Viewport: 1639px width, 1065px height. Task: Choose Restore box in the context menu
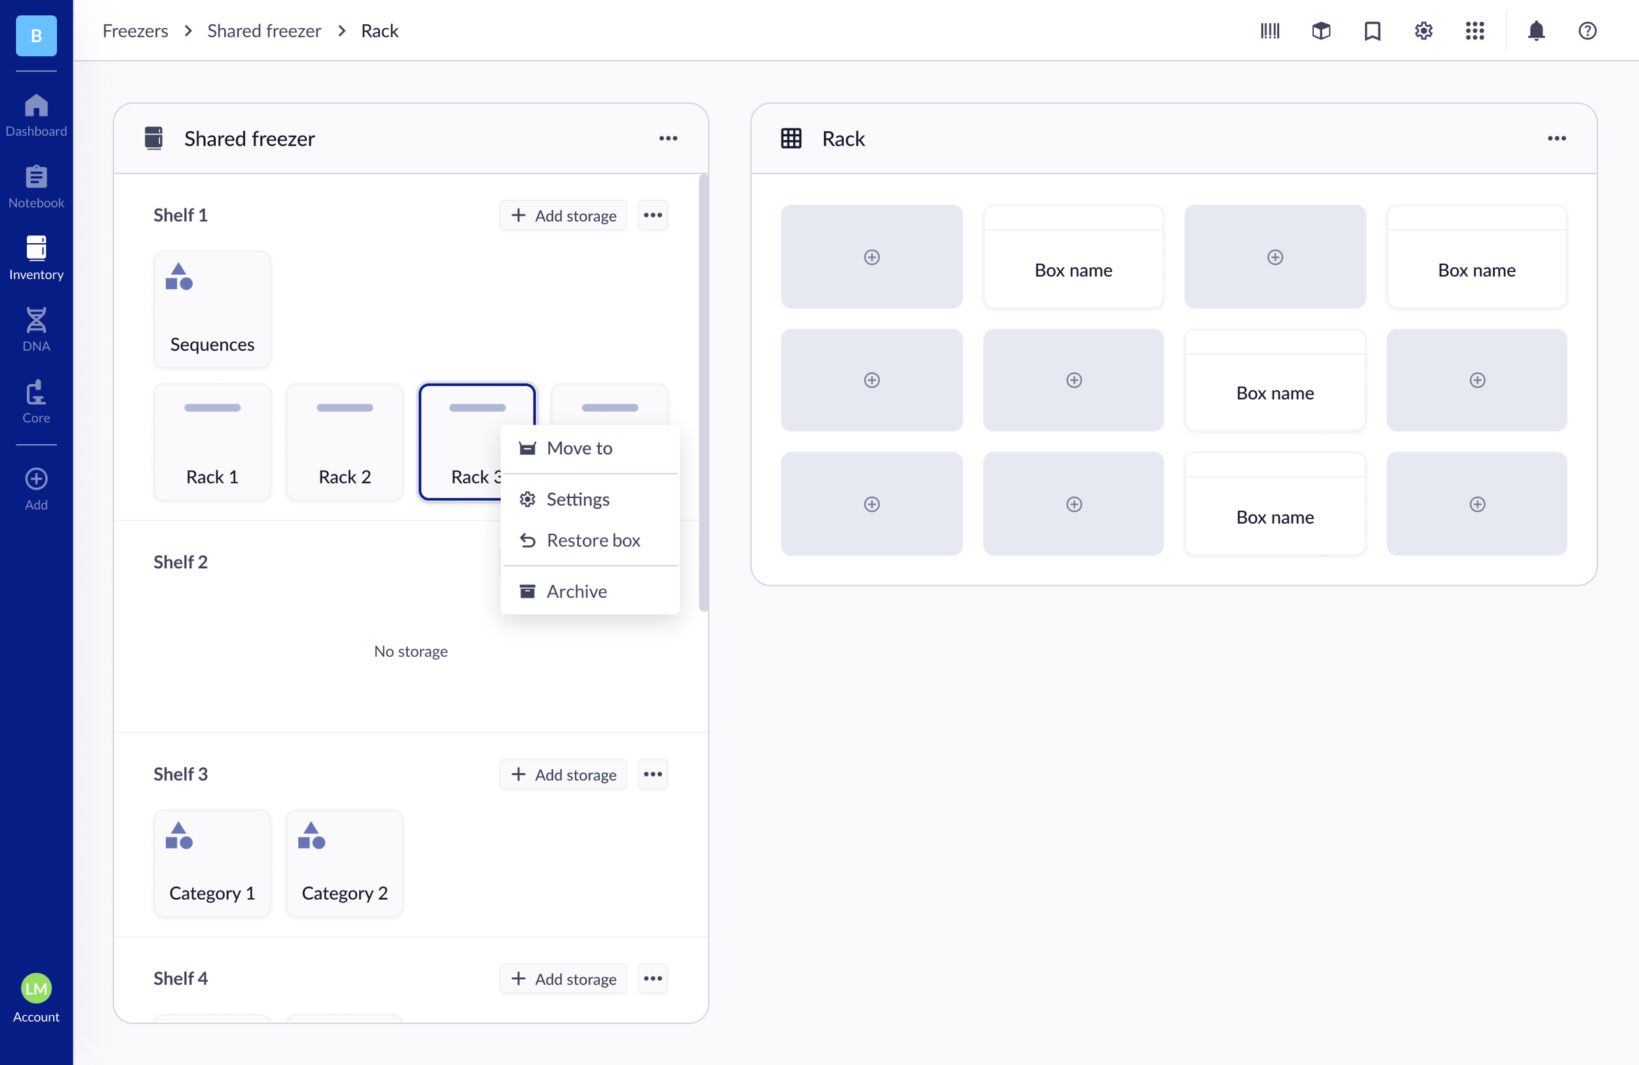point(593,540)
